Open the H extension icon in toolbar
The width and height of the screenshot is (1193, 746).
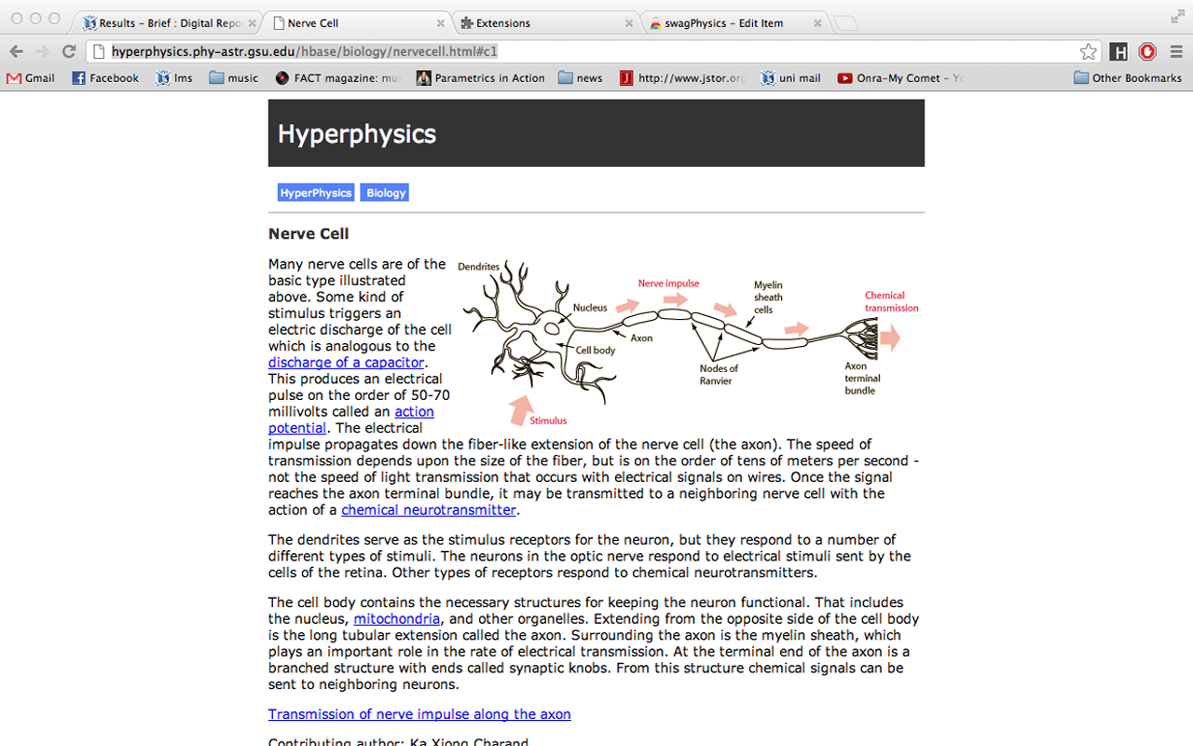click(1118, 52)
